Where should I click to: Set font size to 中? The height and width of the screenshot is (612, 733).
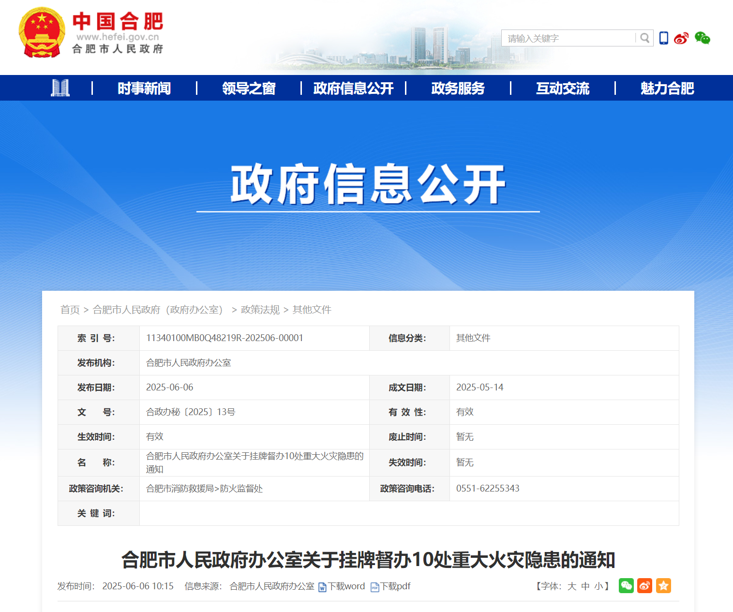[585, 586]
